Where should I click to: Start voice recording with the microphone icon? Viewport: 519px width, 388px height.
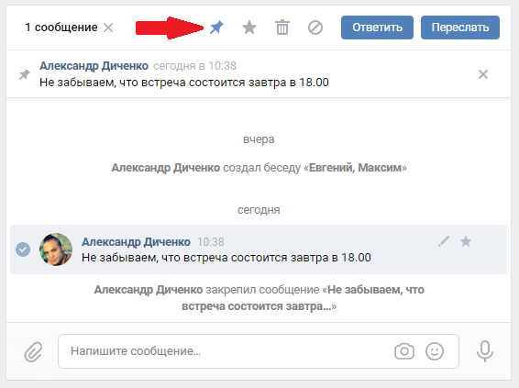point(485,351)
